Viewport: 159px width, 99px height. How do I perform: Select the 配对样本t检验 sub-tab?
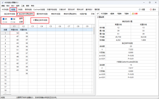pyautogui.click(x=42, y=14)
